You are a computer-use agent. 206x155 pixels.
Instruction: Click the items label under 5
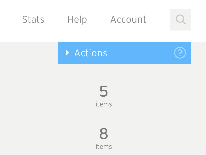104,104
